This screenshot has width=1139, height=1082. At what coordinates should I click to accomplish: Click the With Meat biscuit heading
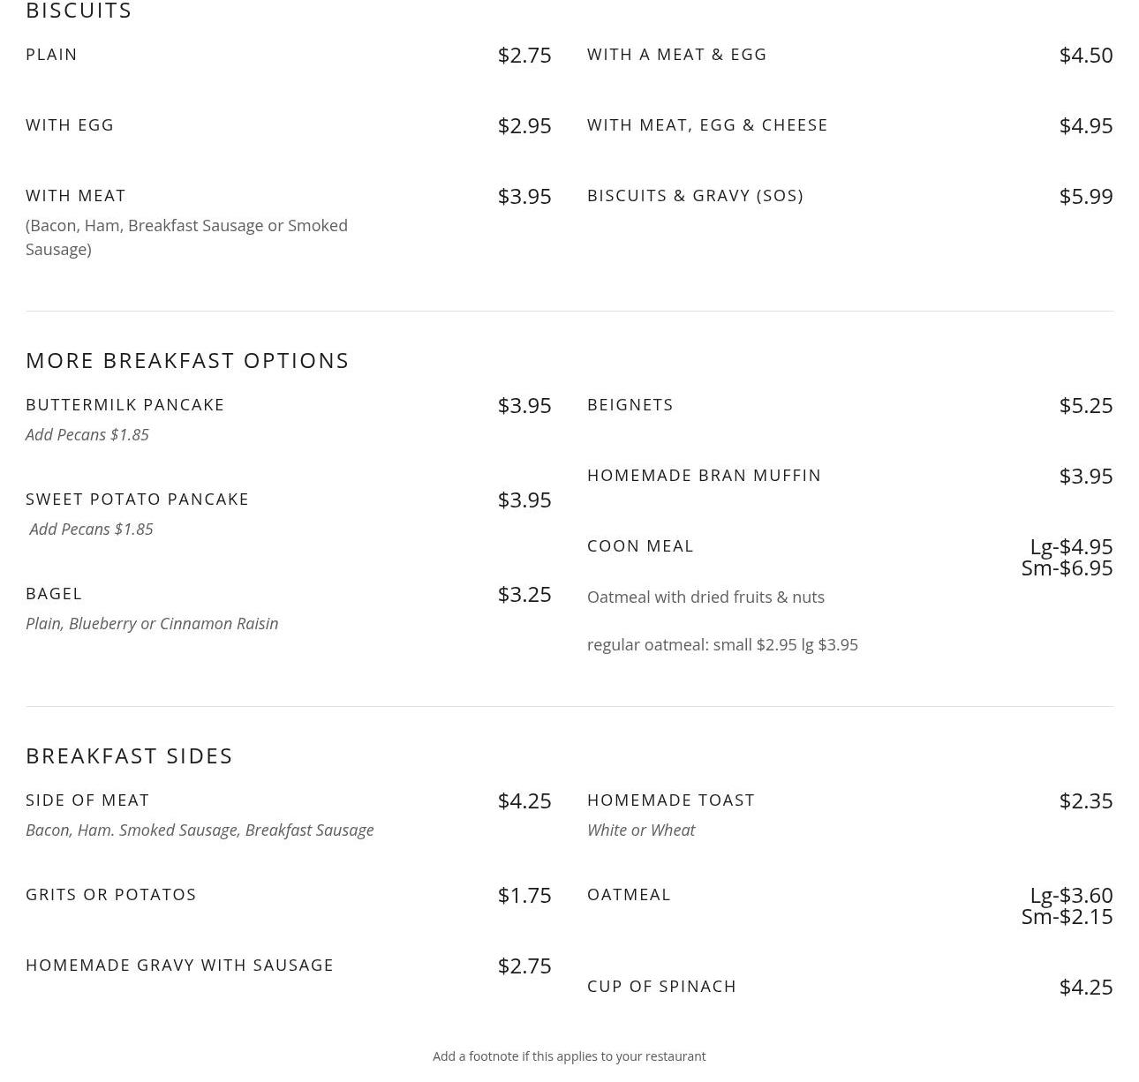pyautogui.click(x=76, y=196)
